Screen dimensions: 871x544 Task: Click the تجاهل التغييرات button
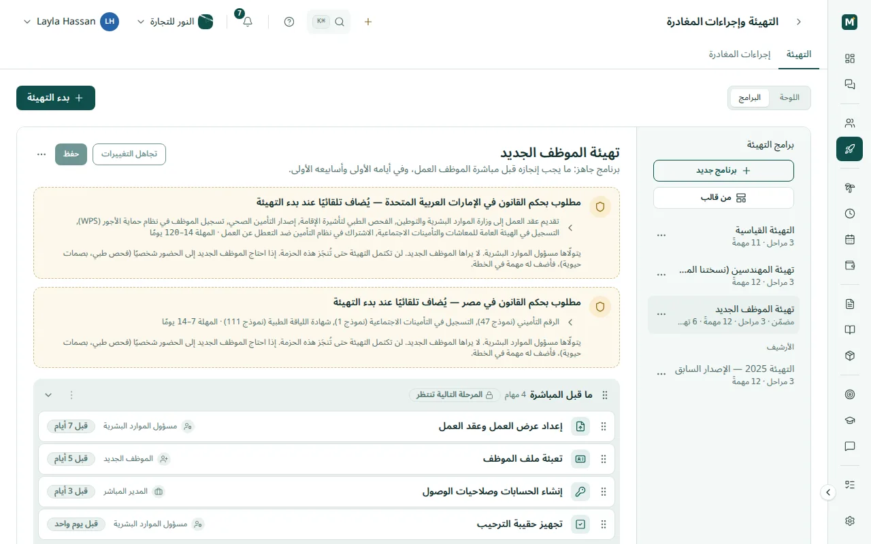129,154
